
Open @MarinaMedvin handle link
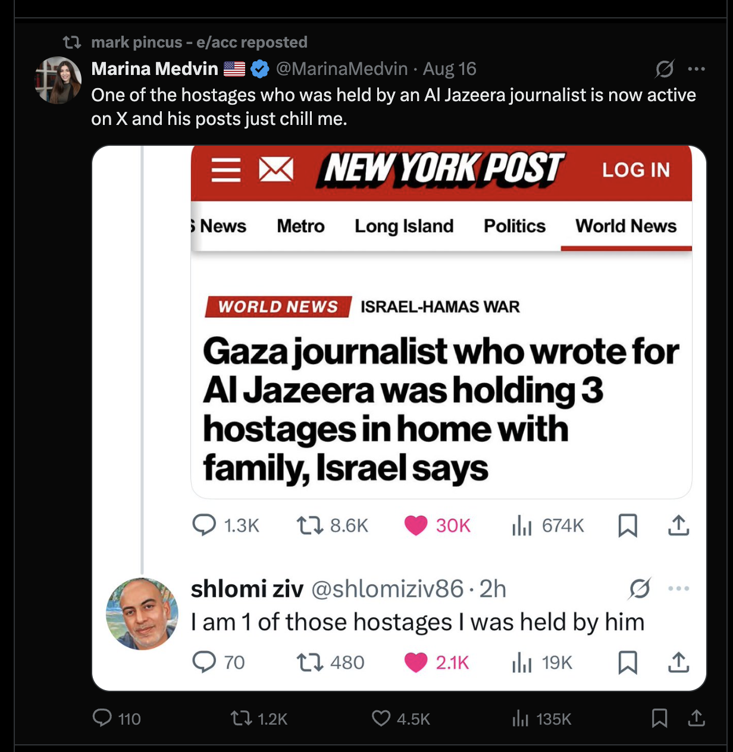coord(342,69)
